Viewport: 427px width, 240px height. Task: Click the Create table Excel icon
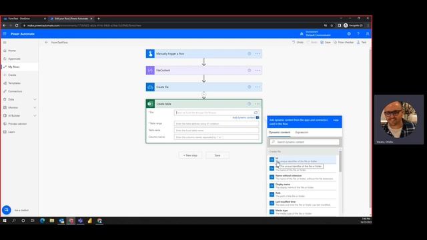pyautogui.click(x=150, y=104)
